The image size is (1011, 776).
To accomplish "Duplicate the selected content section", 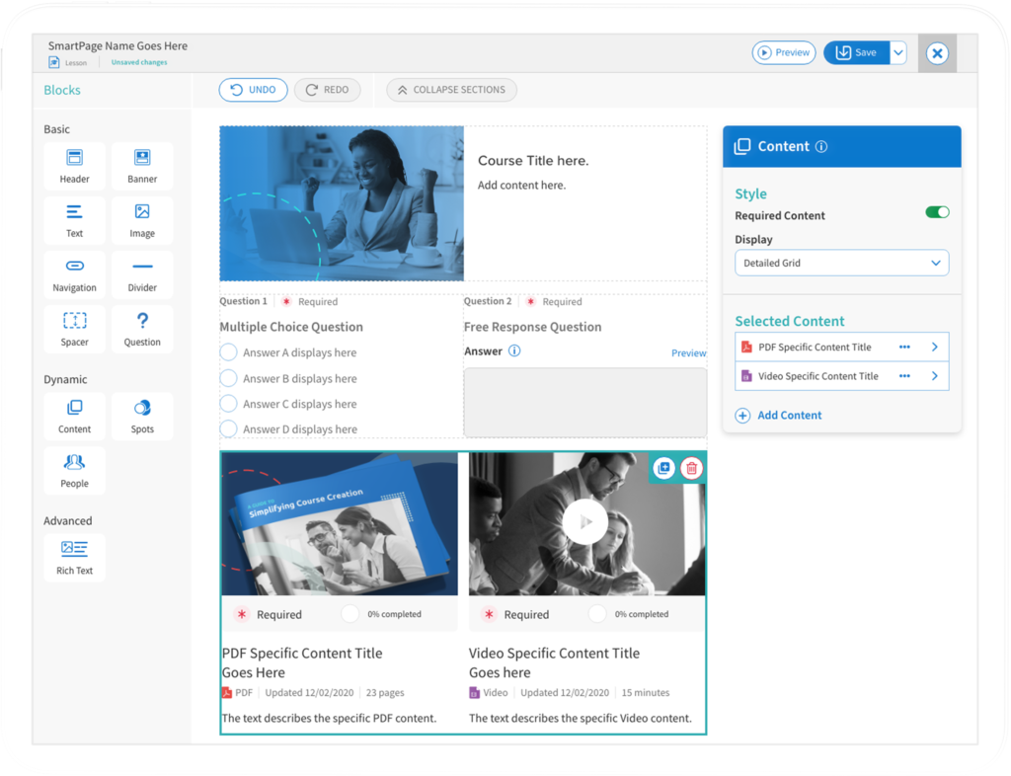I will tap(663, 468).
